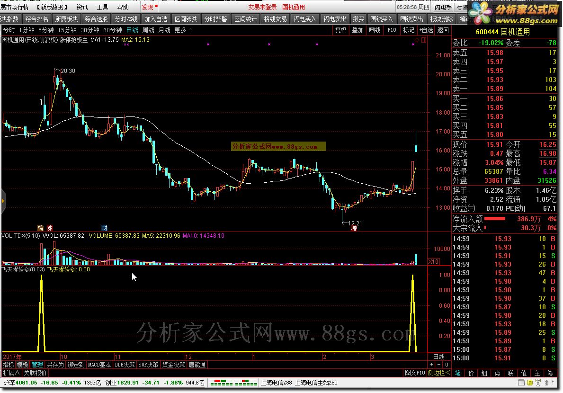Viewport: 563px width, 393px height.
Task: Open the 指标 indicator tab
Action: coord(8,365)
